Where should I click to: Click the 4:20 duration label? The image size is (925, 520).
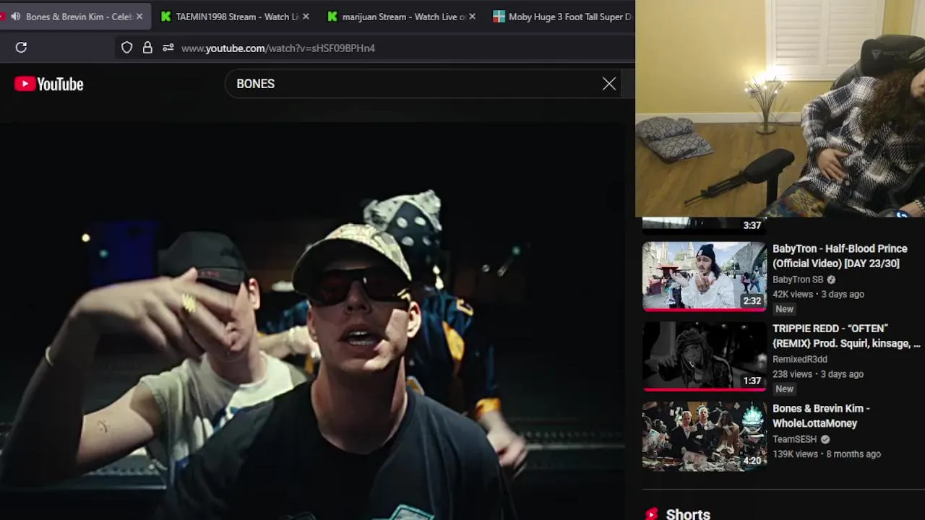[x=752, y=461]
